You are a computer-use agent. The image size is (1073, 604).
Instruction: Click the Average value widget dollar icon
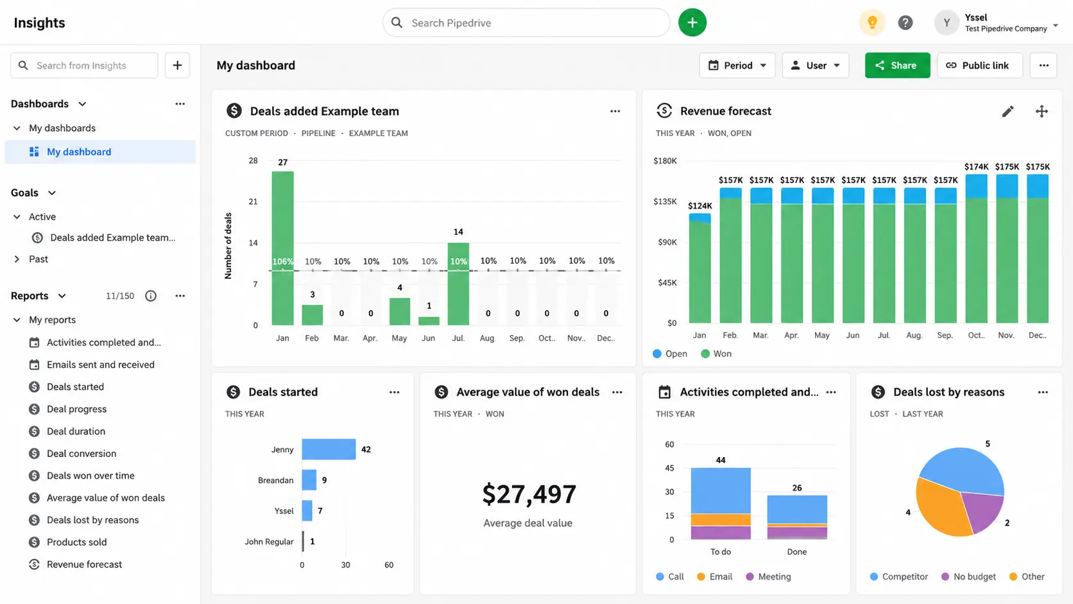(441, 392)
